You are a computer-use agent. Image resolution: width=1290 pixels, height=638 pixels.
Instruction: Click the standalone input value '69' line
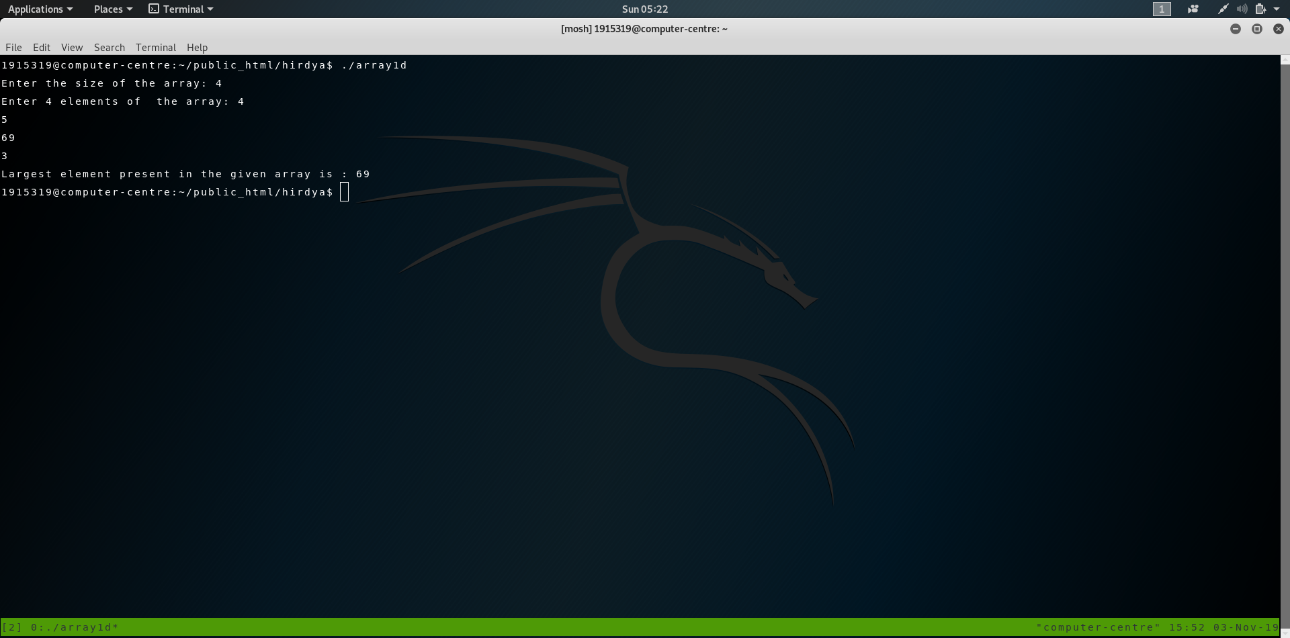pyautogui.click(x=8, y=138)
